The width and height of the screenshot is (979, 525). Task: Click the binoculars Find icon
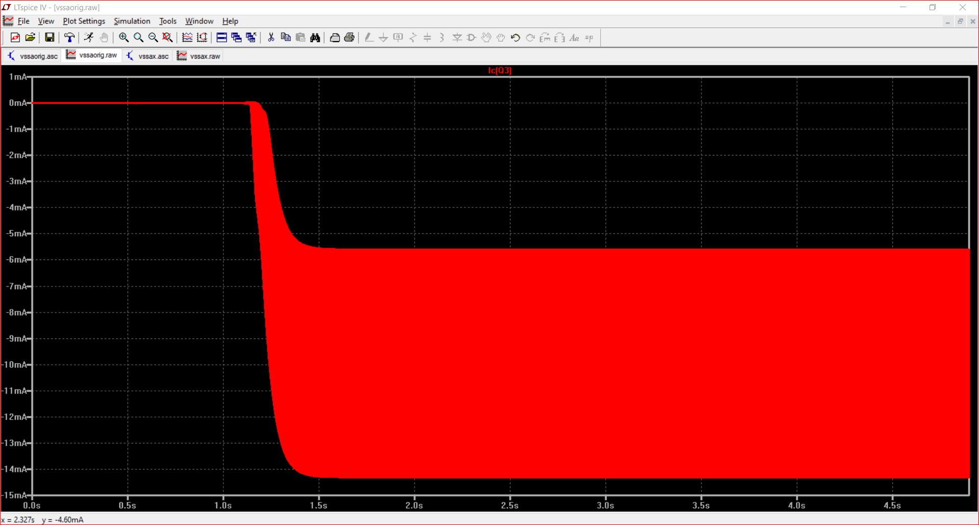315,37
